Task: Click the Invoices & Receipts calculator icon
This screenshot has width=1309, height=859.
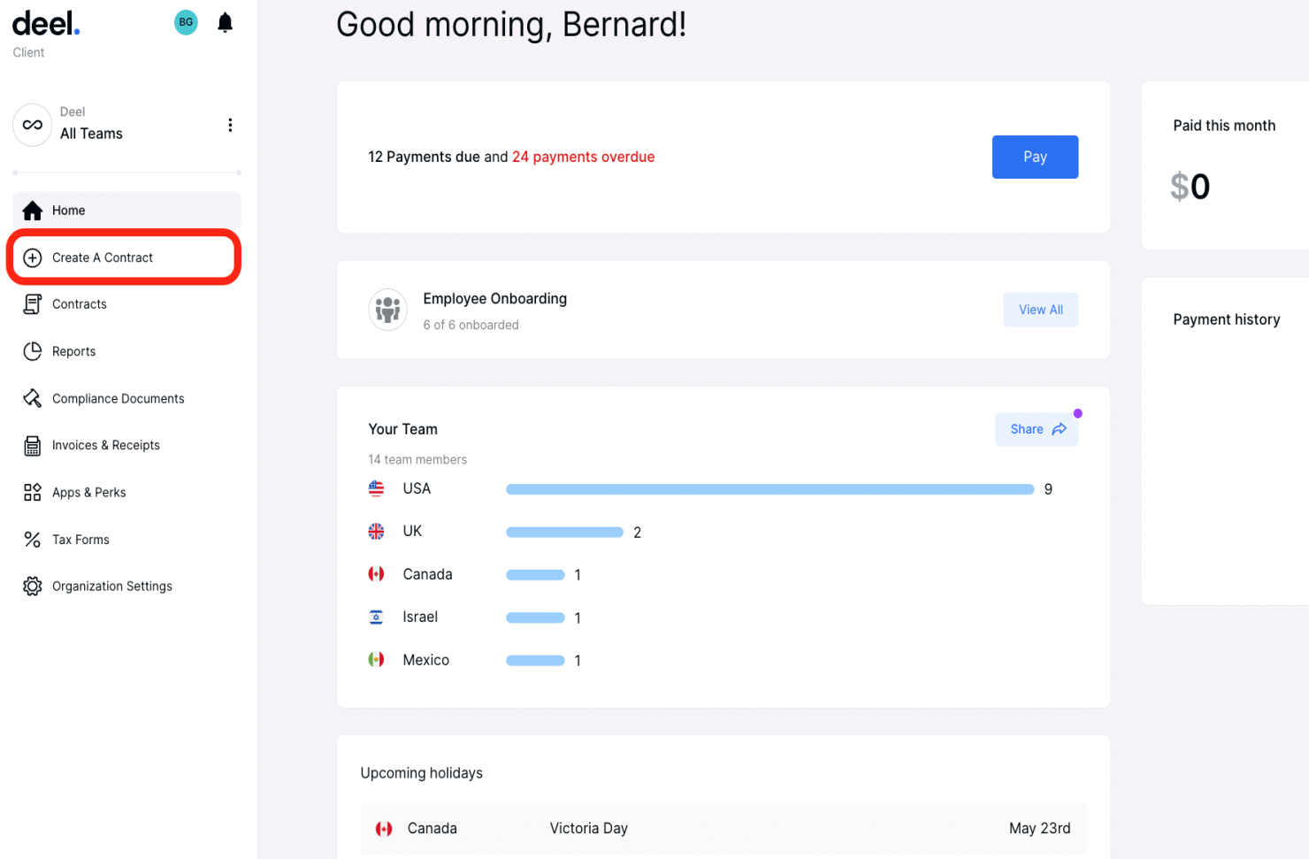Action: (x=33, y=446)
